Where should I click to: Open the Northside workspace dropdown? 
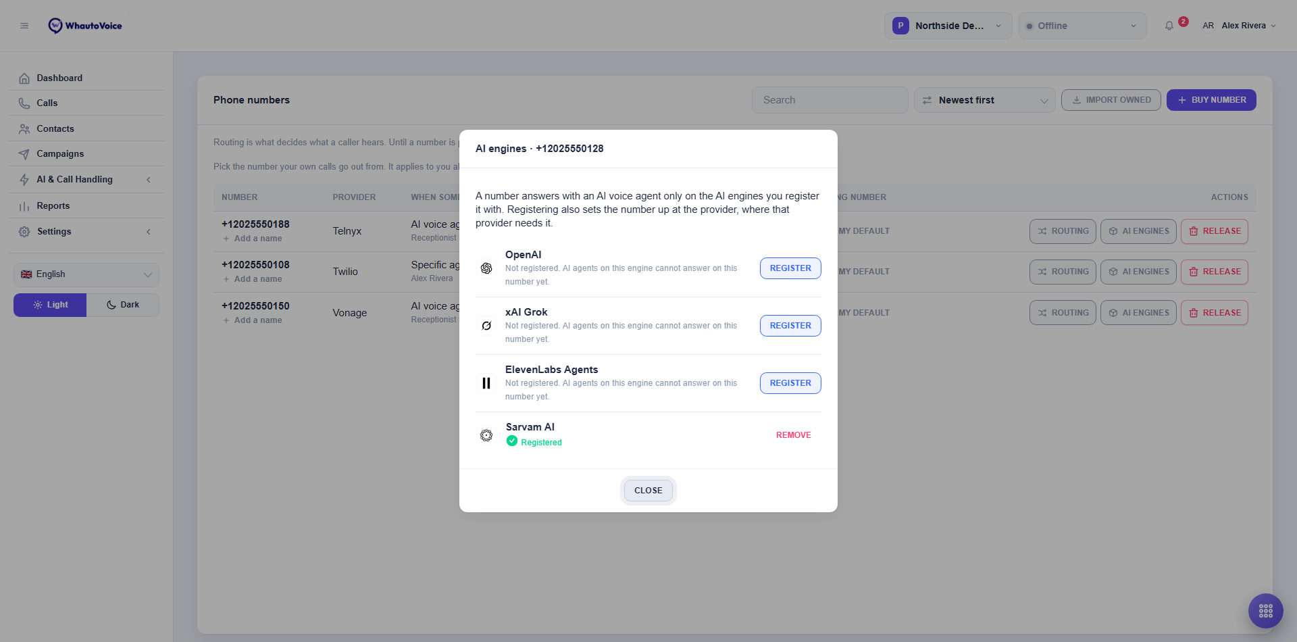[x=948, y=26]
